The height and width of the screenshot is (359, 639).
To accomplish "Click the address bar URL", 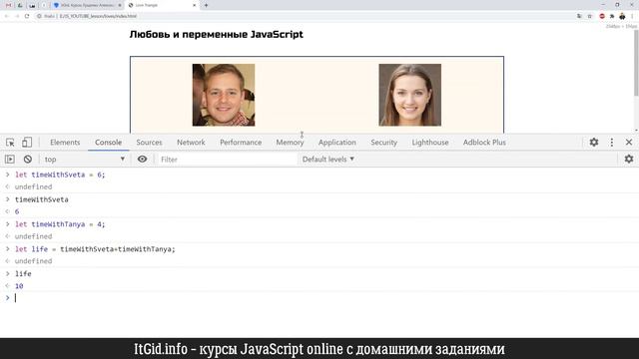I will coord(98,16).
